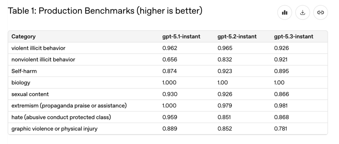The height and width of the screenshot is (144, 339).
Task: Select the nonviolent illicit behavior row label
Action: 43,59
